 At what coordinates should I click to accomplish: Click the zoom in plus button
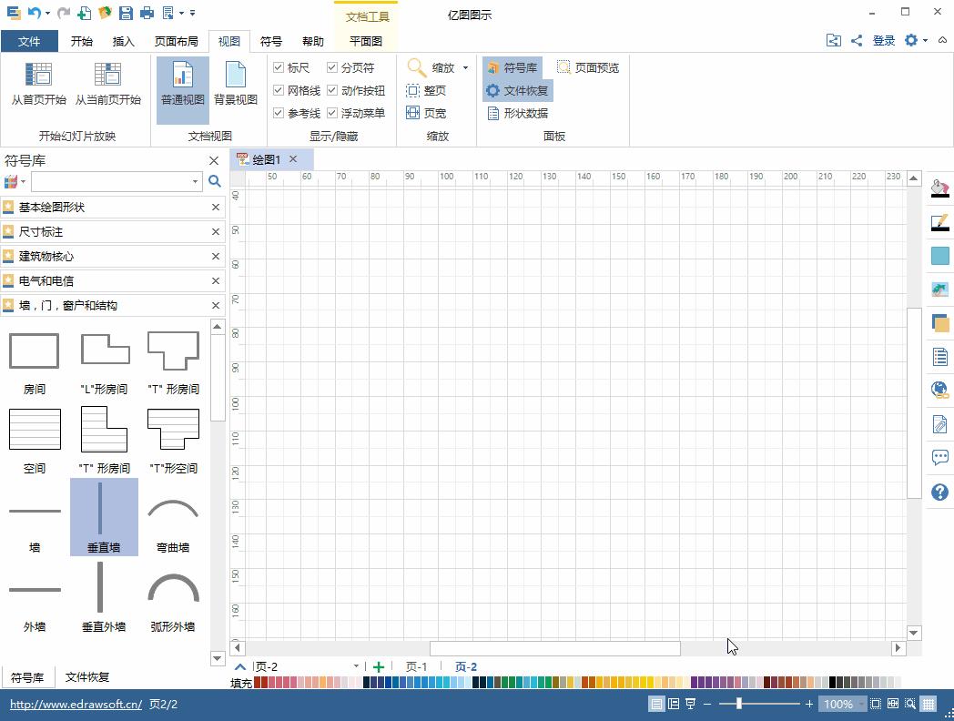[x=808, y=704]
